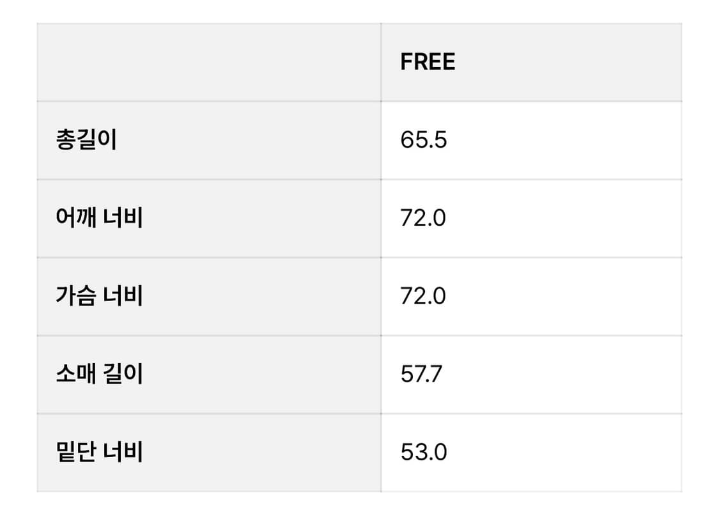
Task: Click the empty top-left header cell
Action: point(209,63)
